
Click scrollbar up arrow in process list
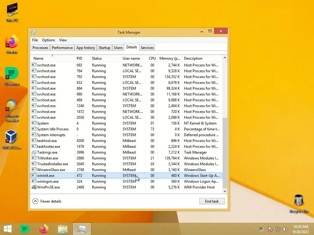point(225,58)
